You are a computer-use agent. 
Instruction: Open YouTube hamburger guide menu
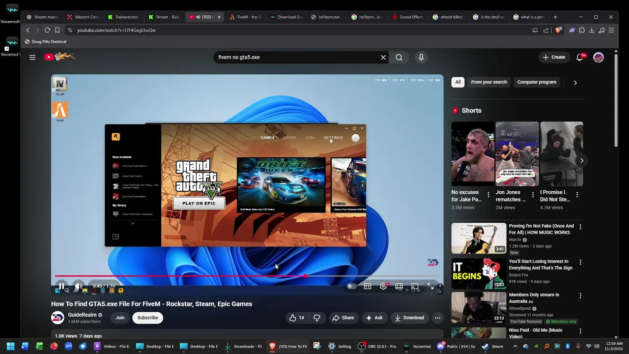(x=32, y=57)
